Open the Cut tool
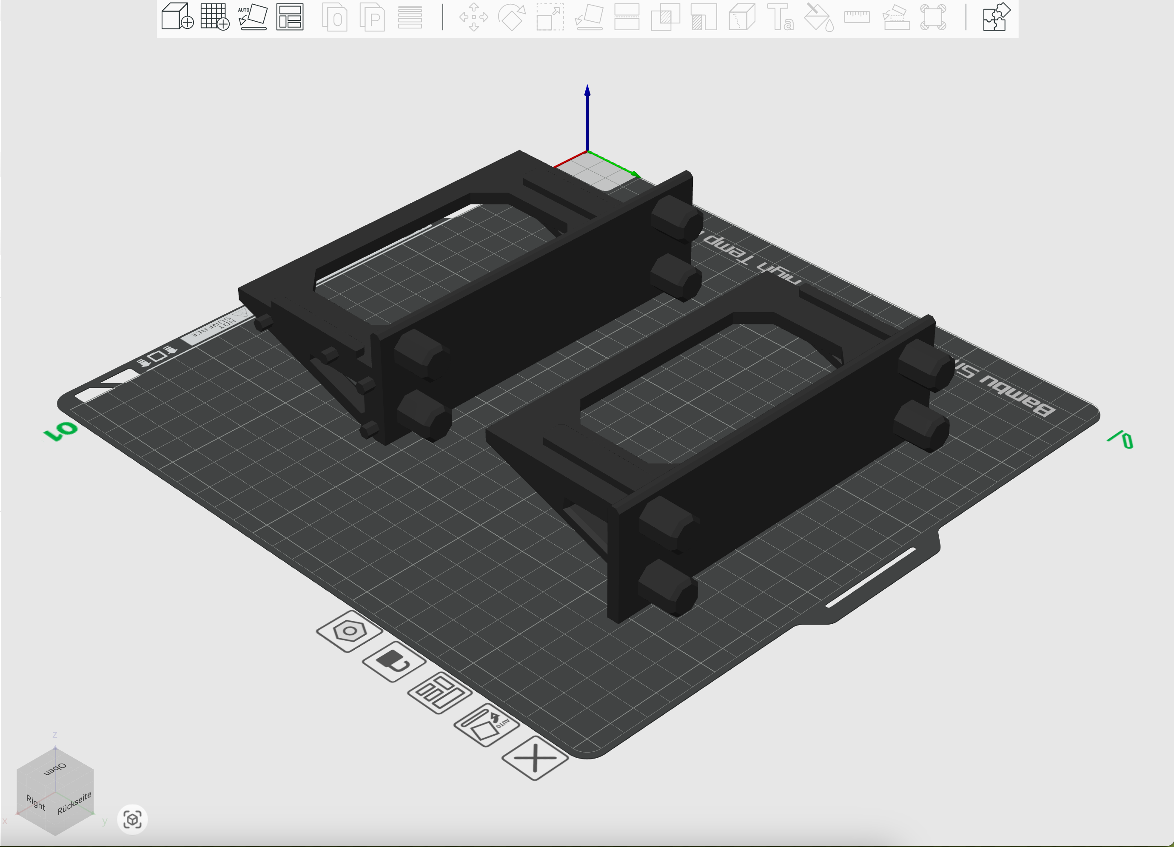Viewport: 1174px width, 847px height. [x=627, y=17]
